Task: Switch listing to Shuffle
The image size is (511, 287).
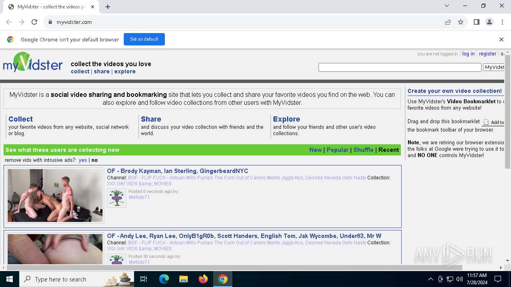Action: (x=363, y=150)
